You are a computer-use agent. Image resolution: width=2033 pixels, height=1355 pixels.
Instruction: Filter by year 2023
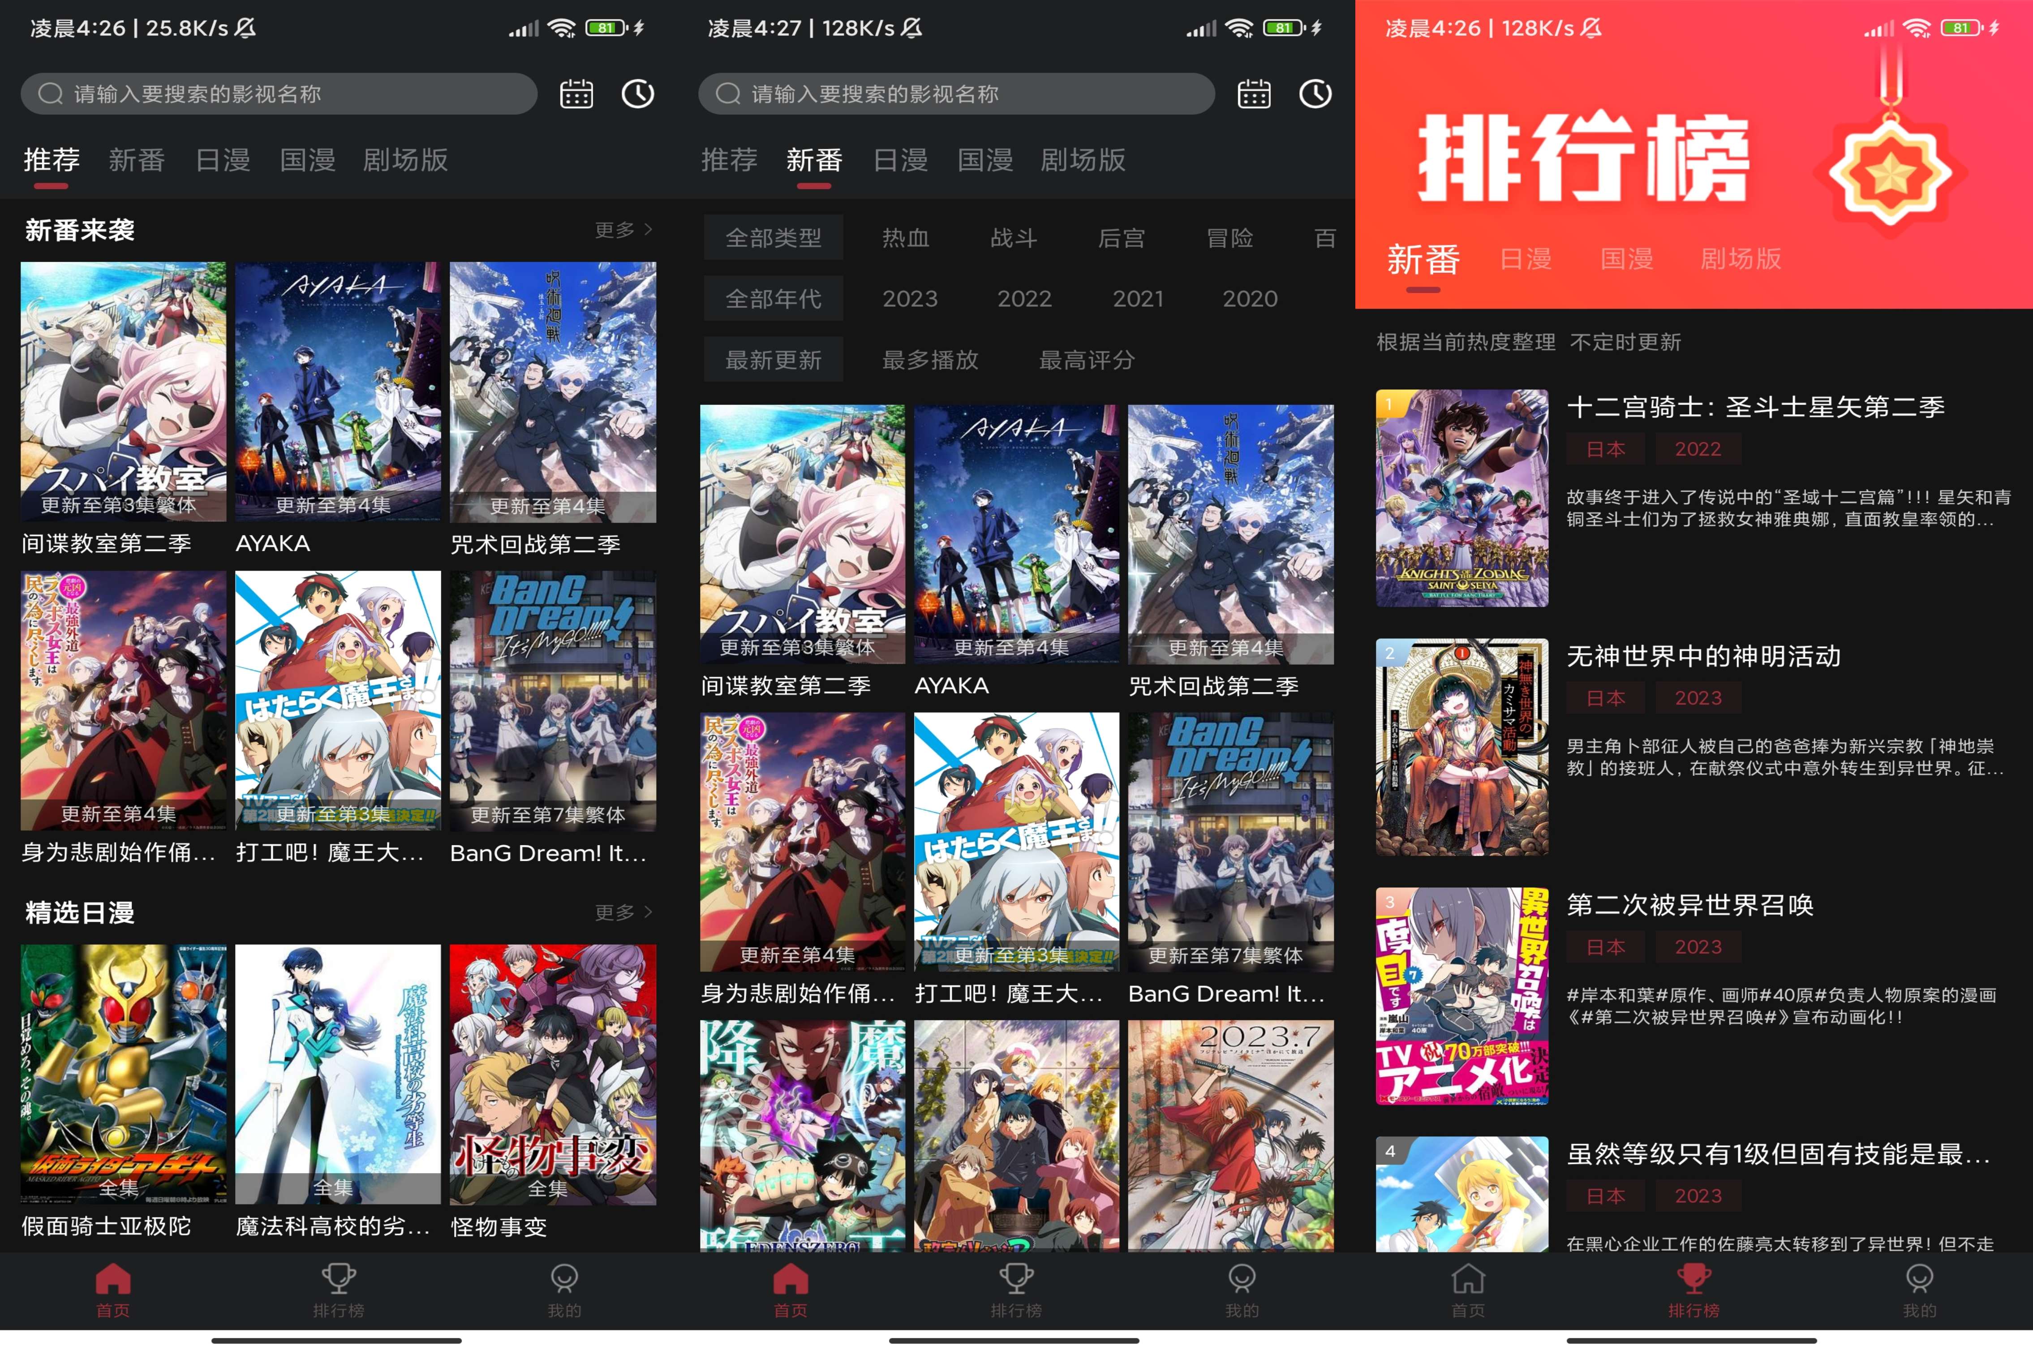(x=910, y=298)
